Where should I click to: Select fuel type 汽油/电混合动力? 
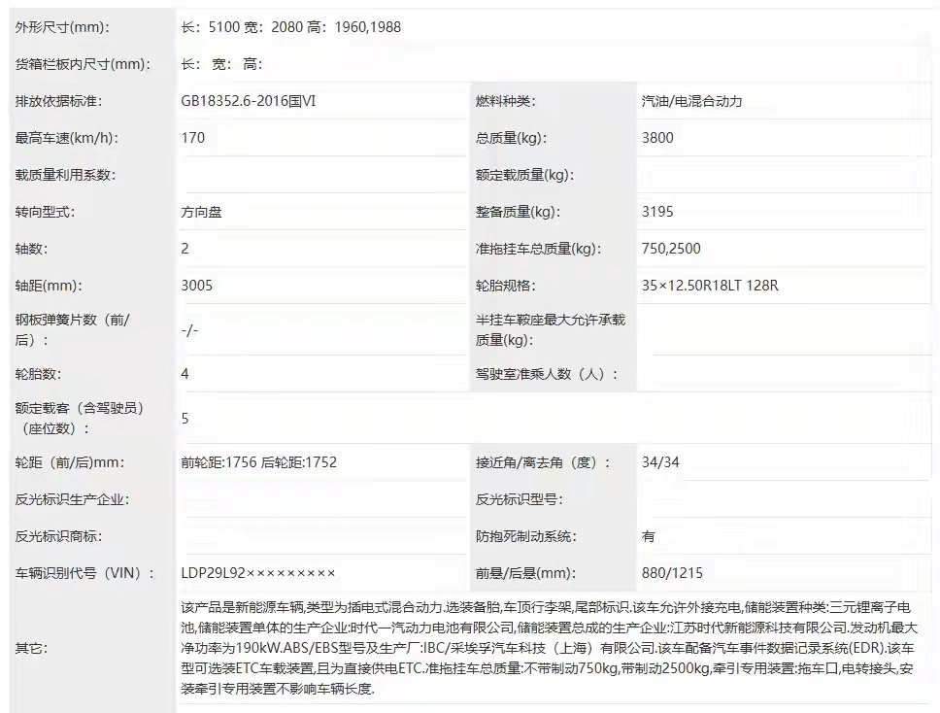click(x=691, y=101)
